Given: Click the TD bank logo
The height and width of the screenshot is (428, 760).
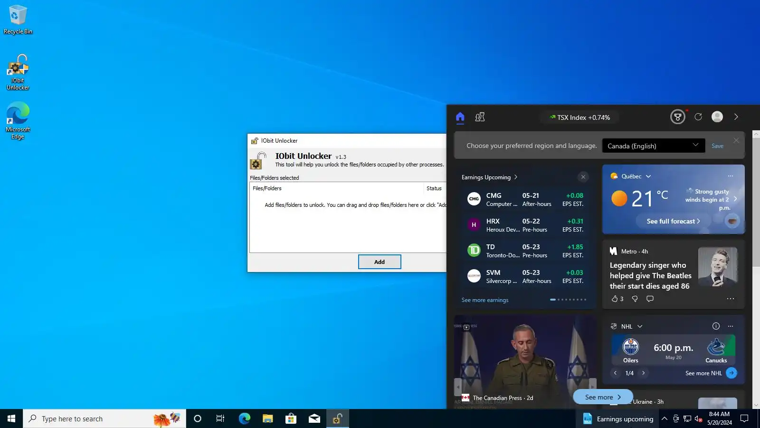Looking at the screenshot, I should tap(474, 251).
